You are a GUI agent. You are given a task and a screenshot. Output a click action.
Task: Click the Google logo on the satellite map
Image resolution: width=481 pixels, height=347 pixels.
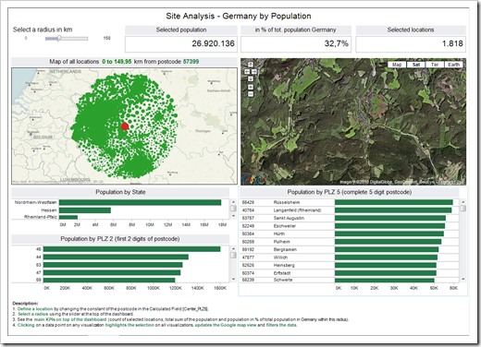[x=253, y=179]
